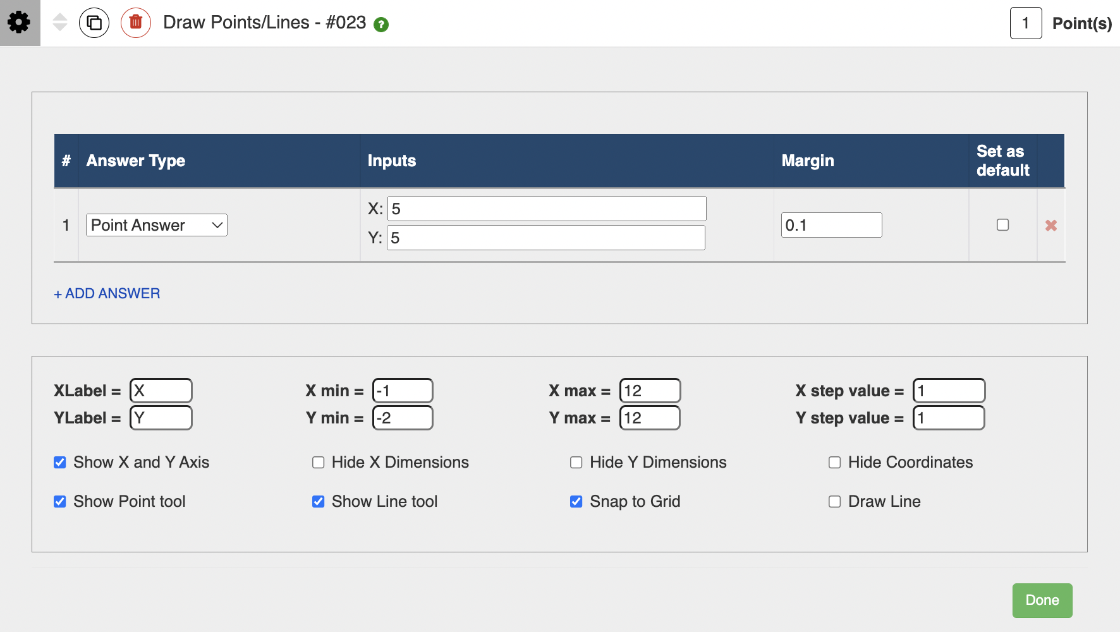This screenshot has height=632, width=1120.
Task: Duplicate the question with copy icon
Action: [94, 23]
